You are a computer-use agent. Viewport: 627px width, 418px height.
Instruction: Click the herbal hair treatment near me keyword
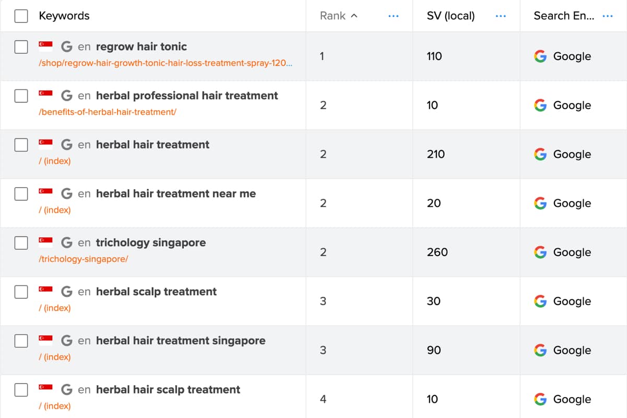pos(176,193)
